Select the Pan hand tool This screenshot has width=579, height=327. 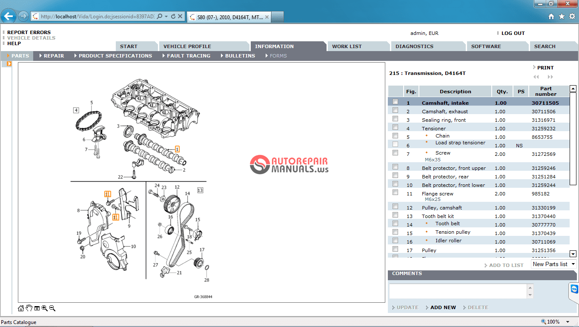[28, 308]
